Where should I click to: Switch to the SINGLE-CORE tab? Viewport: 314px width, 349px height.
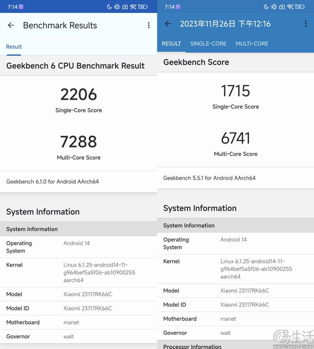tap(208, 44)
